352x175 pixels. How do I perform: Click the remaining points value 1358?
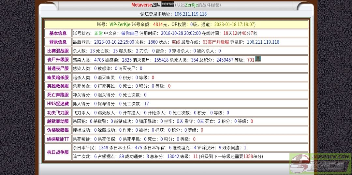248,157
